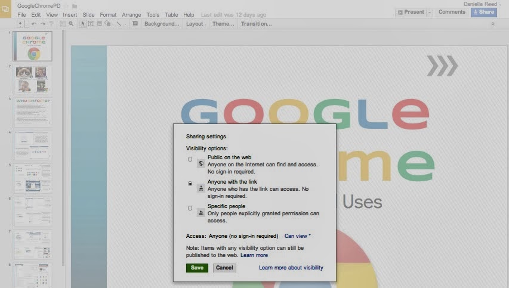Viewport: 509px width, 288px height.
Task: Open the Can view access dropdown
Action: click(x=297, y=236)
